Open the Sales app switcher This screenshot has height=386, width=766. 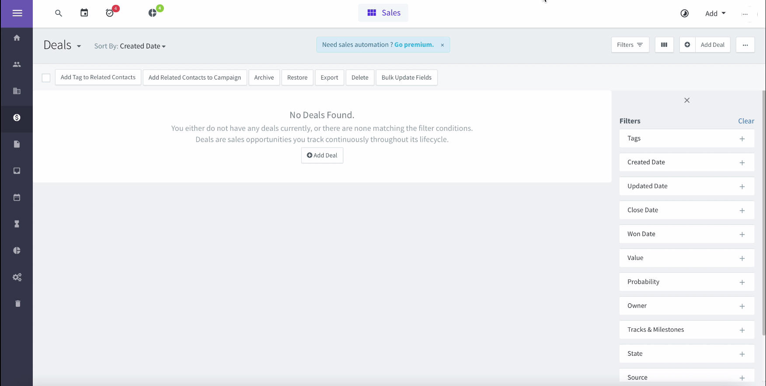click(x=383, y=13)
